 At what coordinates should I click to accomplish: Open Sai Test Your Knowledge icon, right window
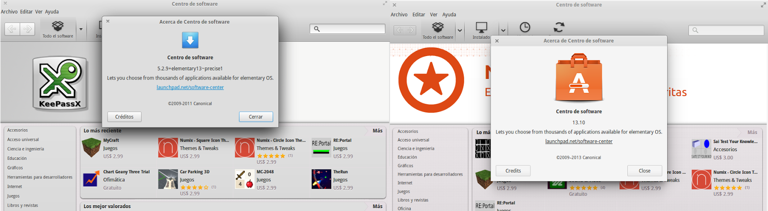701,149
